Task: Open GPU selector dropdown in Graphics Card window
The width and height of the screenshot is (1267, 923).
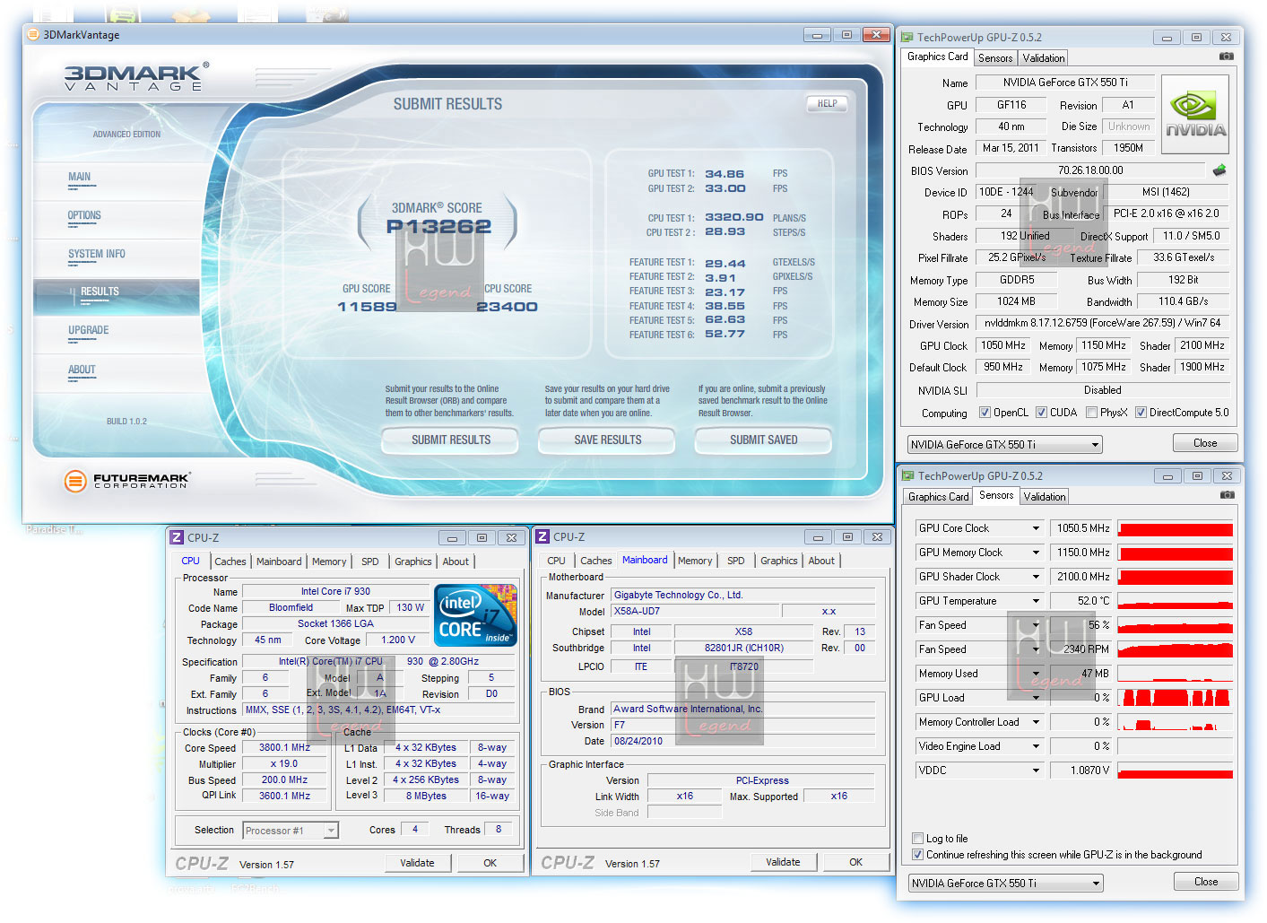Action: 1005,445
